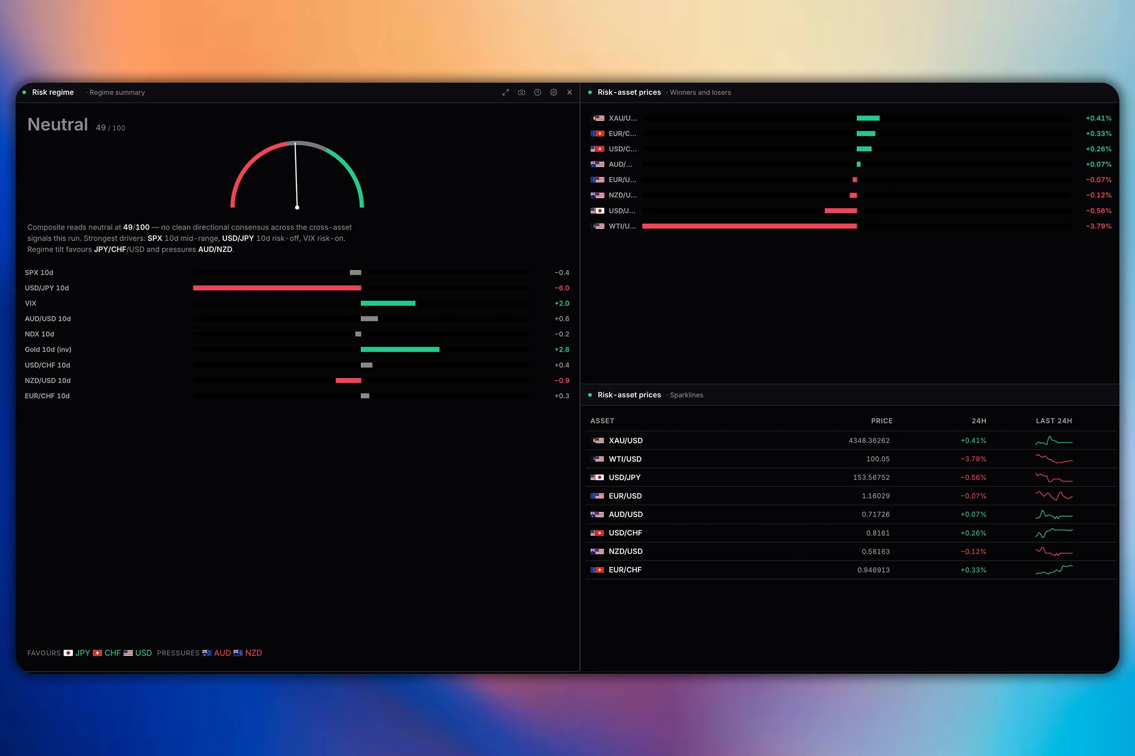Click the green status dot beside Risk regime
1135x756 pixels.
[24, 92]
